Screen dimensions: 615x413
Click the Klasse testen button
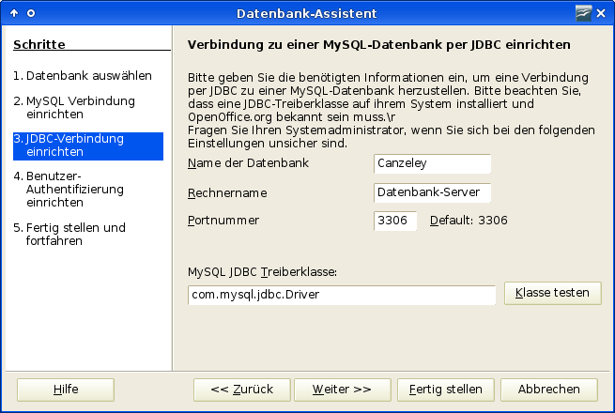pos(553,293)
